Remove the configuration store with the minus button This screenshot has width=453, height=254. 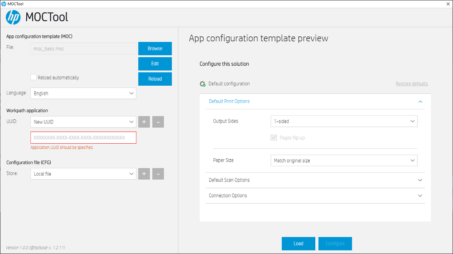[158, 174]
